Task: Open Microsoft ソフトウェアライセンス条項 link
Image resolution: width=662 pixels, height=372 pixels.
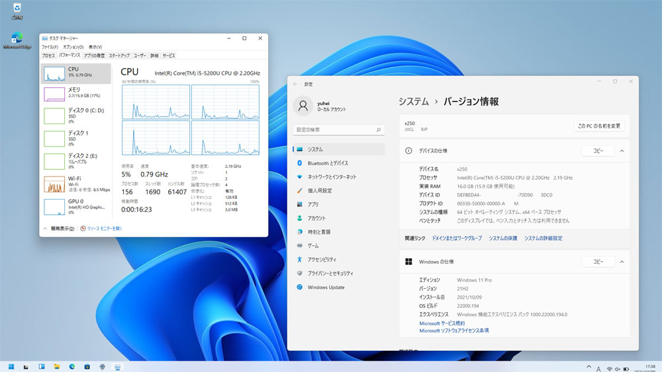Action: (x=454, y=331)
